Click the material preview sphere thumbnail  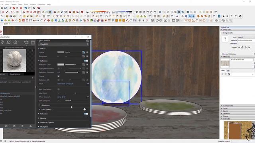14,61
